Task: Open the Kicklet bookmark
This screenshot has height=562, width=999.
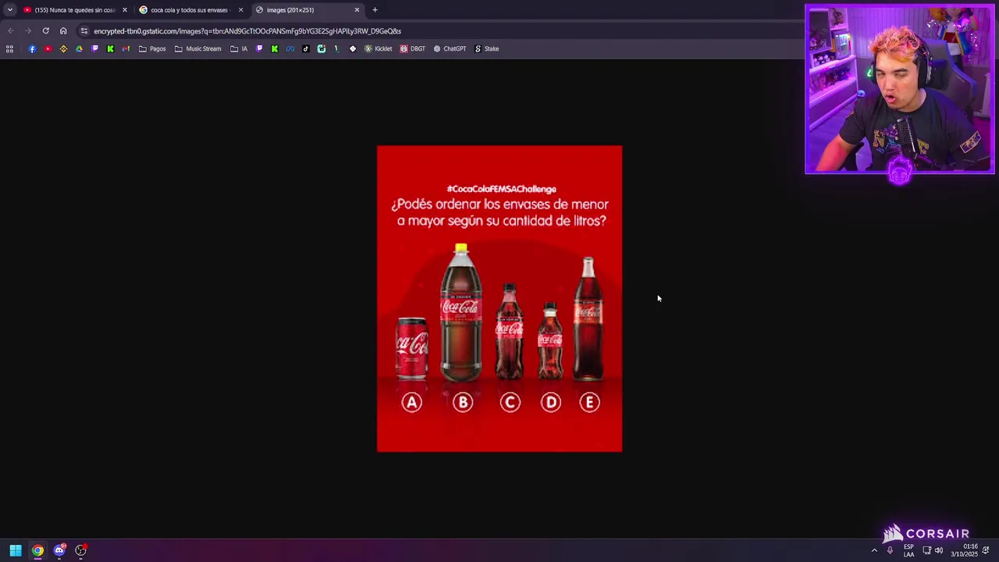Action: point(379,48)
